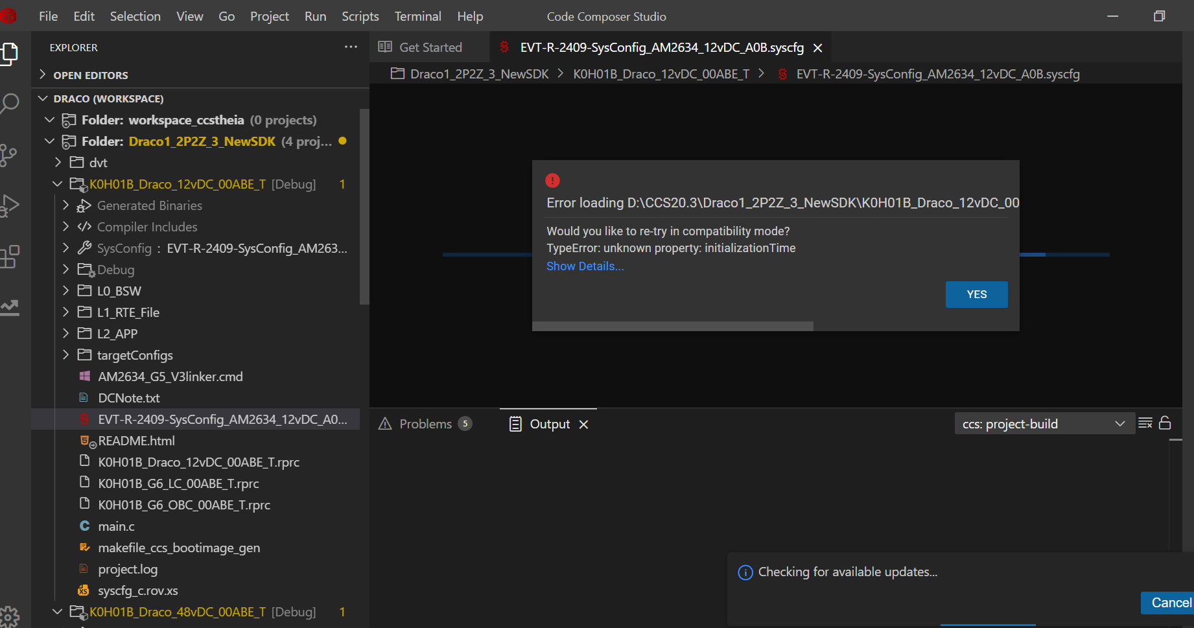1194x628 pixels.
Task: Click the Get Started tab icon
Action: pos(385,47)
